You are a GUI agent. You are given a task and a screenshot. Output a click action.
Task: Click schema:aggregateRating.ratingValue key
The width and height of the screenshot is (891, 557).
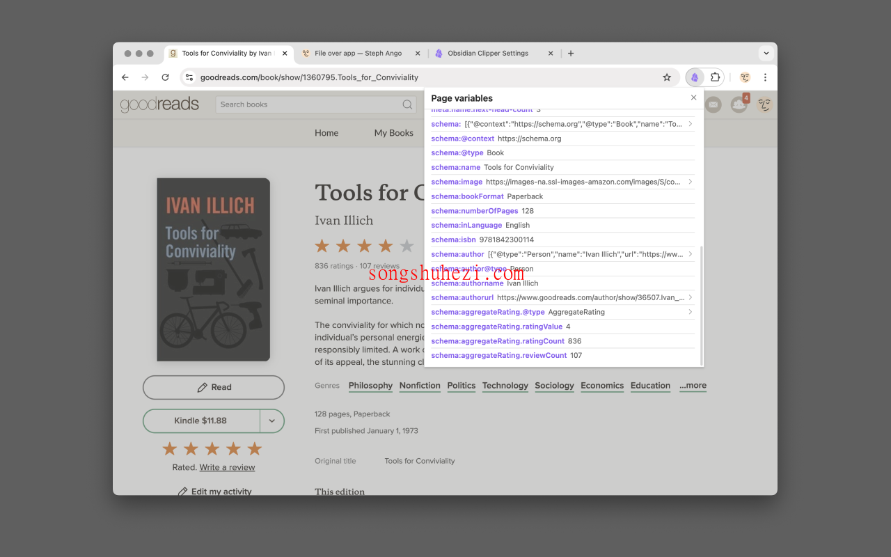[x=497, y=327]
